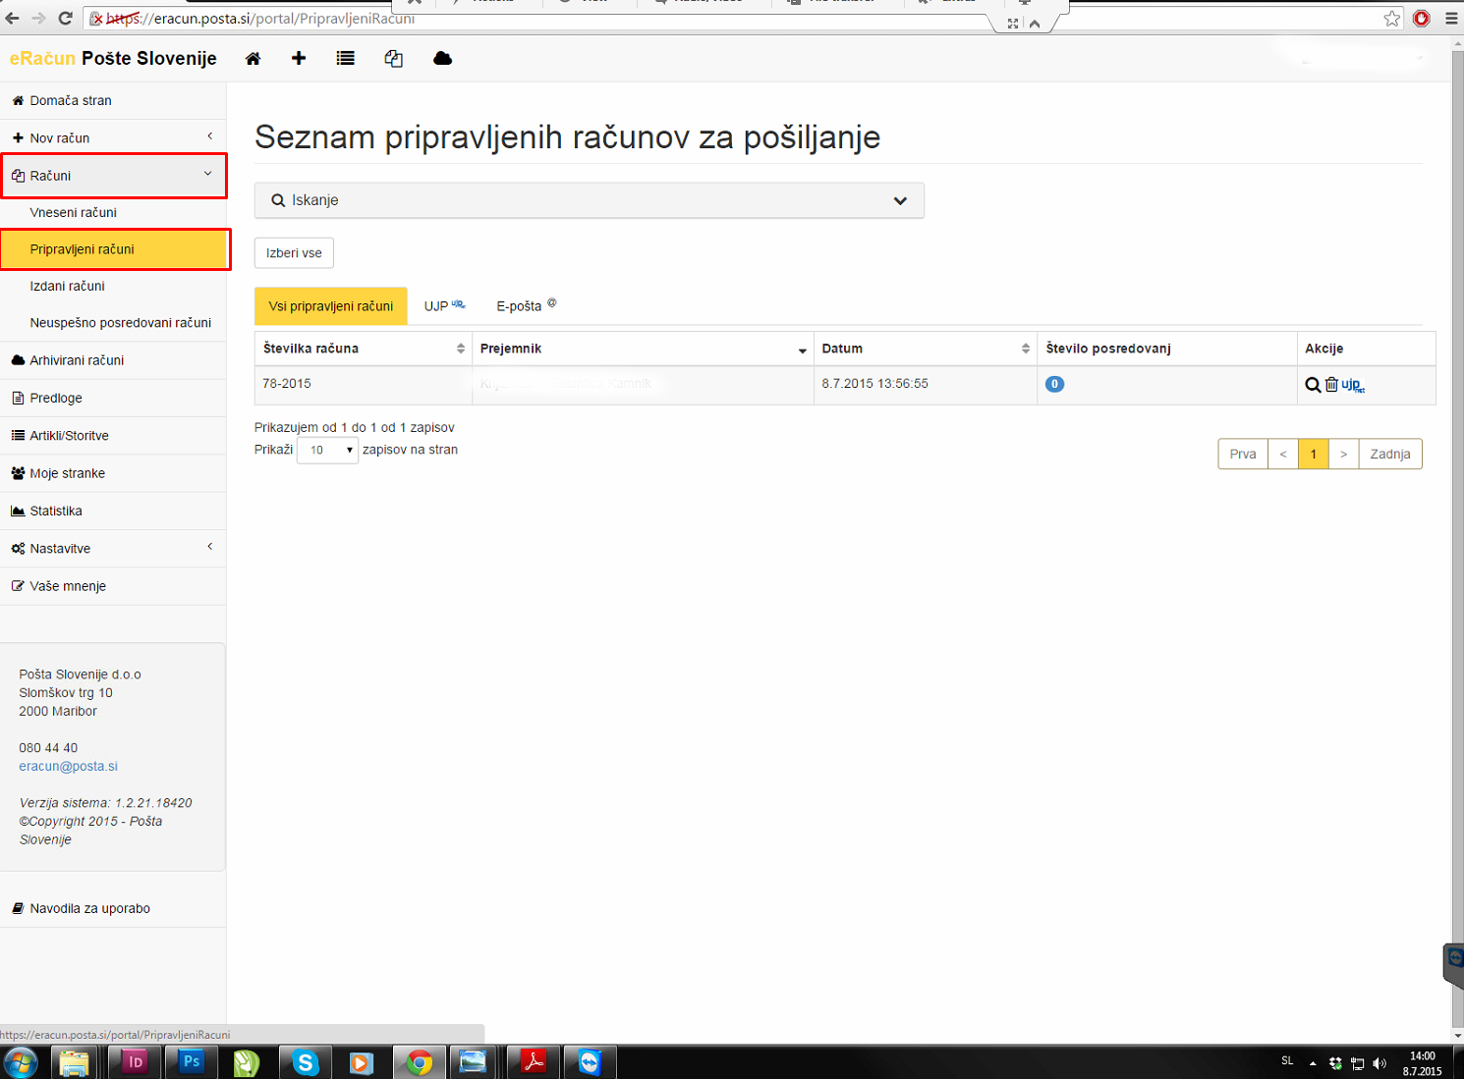1464x1079 pixels.
Task: Go back with the browser back arrow
Action: (12, 18)
